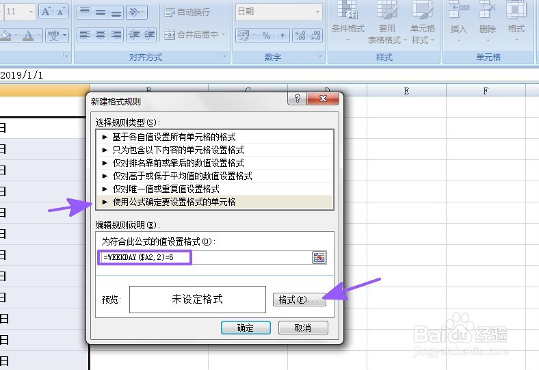Click the decrease font size icon
The height and width of the screenshot is (370, 539).
(60, 12)
